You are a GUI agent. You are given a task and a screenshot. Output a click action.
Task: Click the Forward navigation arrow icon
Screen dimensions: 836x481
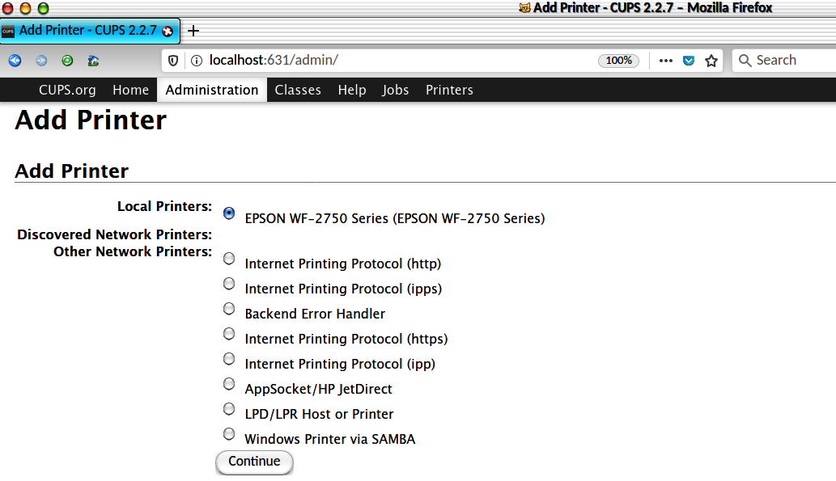pyautogui.click(x=41, y=60)
